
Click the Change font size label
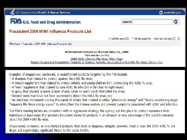tap(163, 39)
